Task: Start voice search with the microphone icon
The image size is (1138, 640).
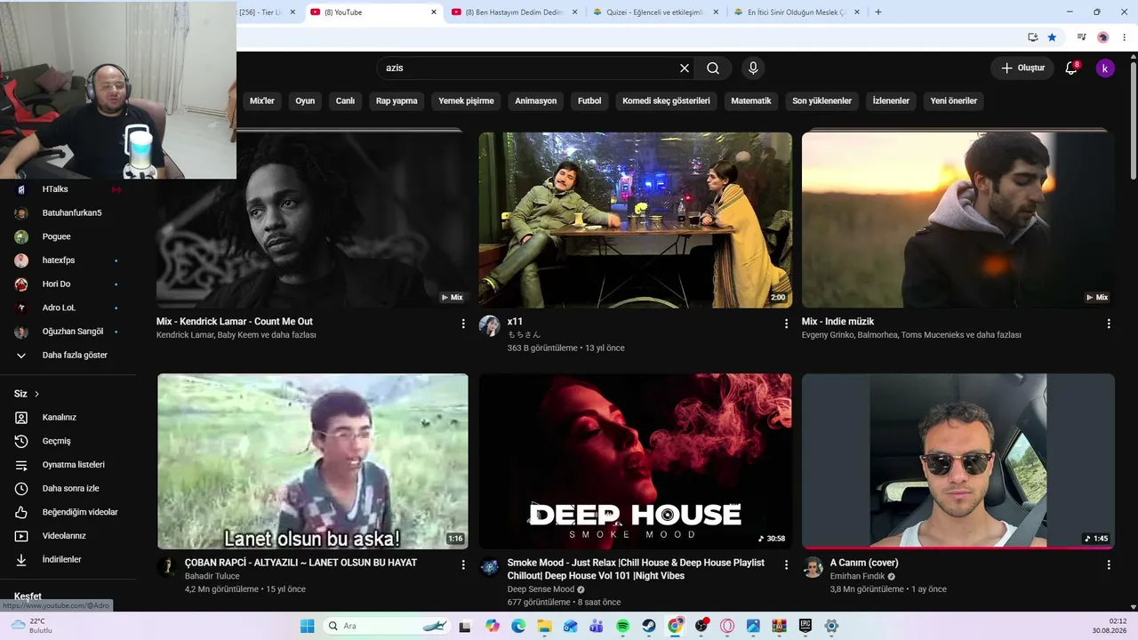Action: pos(753,68)
